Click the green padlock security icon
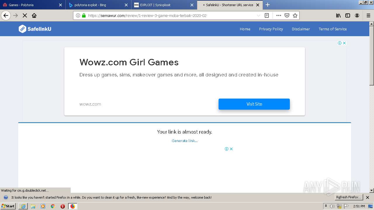 [84, 15]
